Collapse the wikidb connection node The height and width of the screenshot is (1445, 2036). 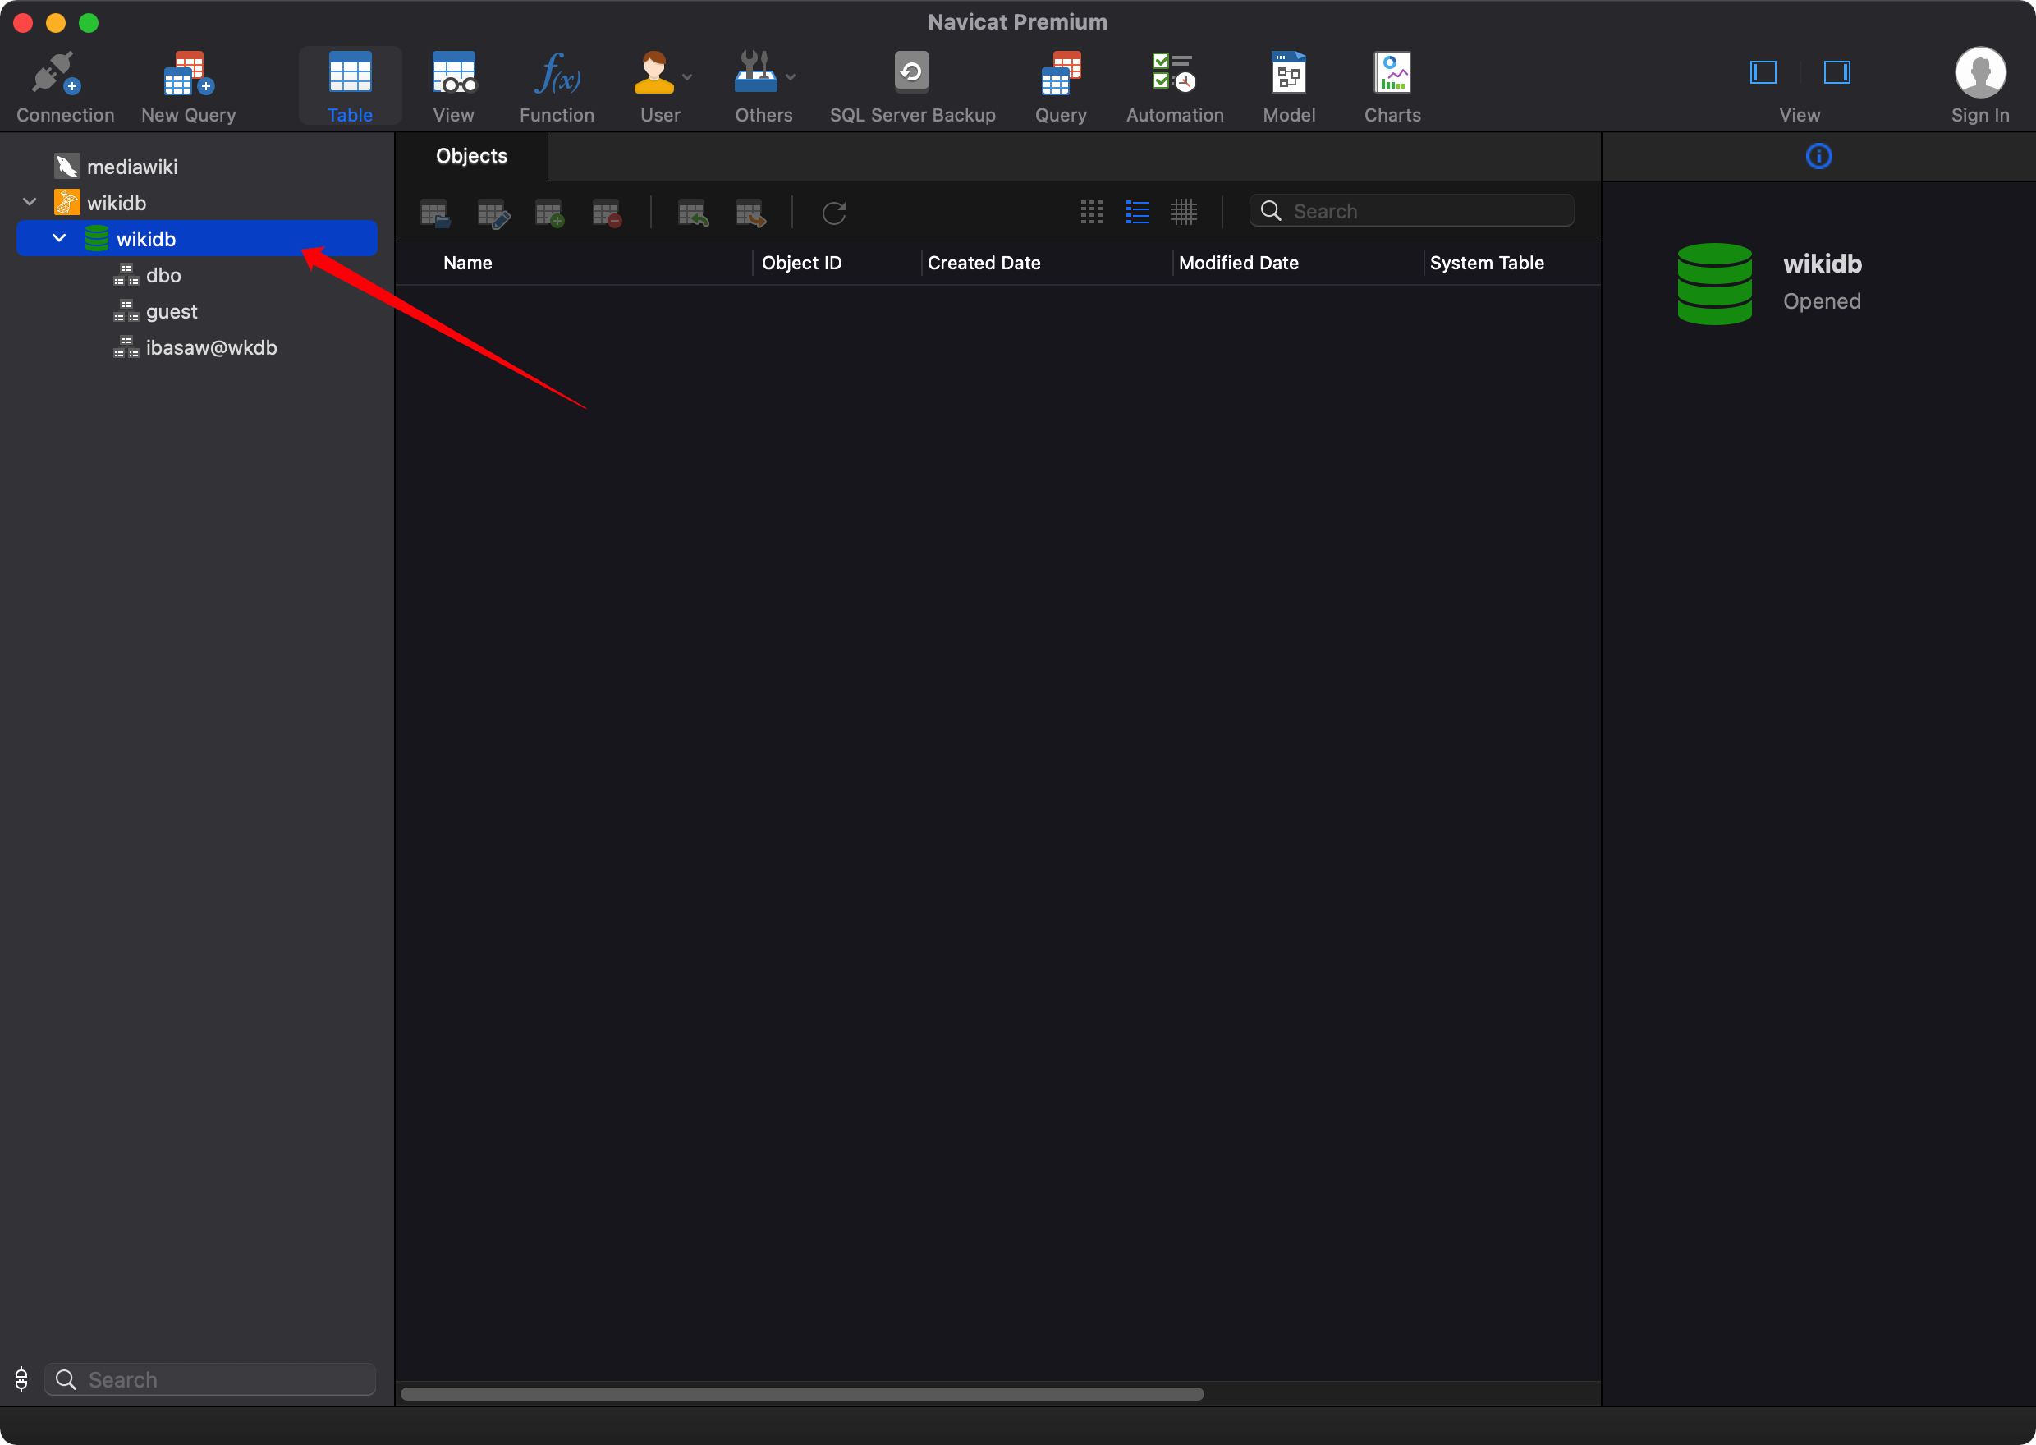click(30, 203)
